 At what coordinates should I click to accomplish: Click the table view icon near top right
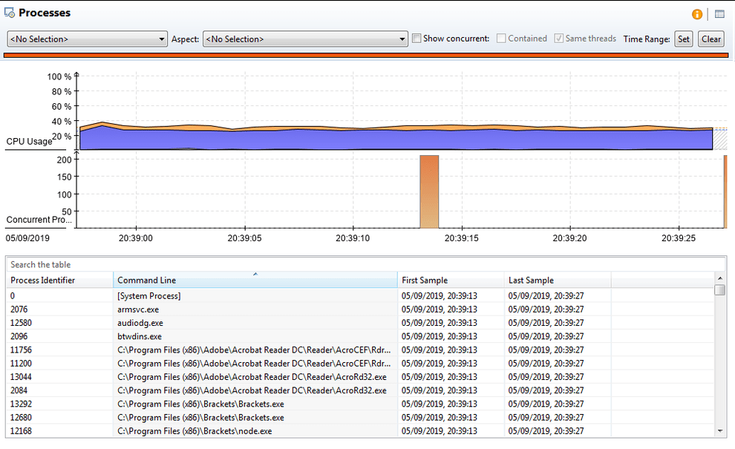pyautogui.click(x=717, y=13)
